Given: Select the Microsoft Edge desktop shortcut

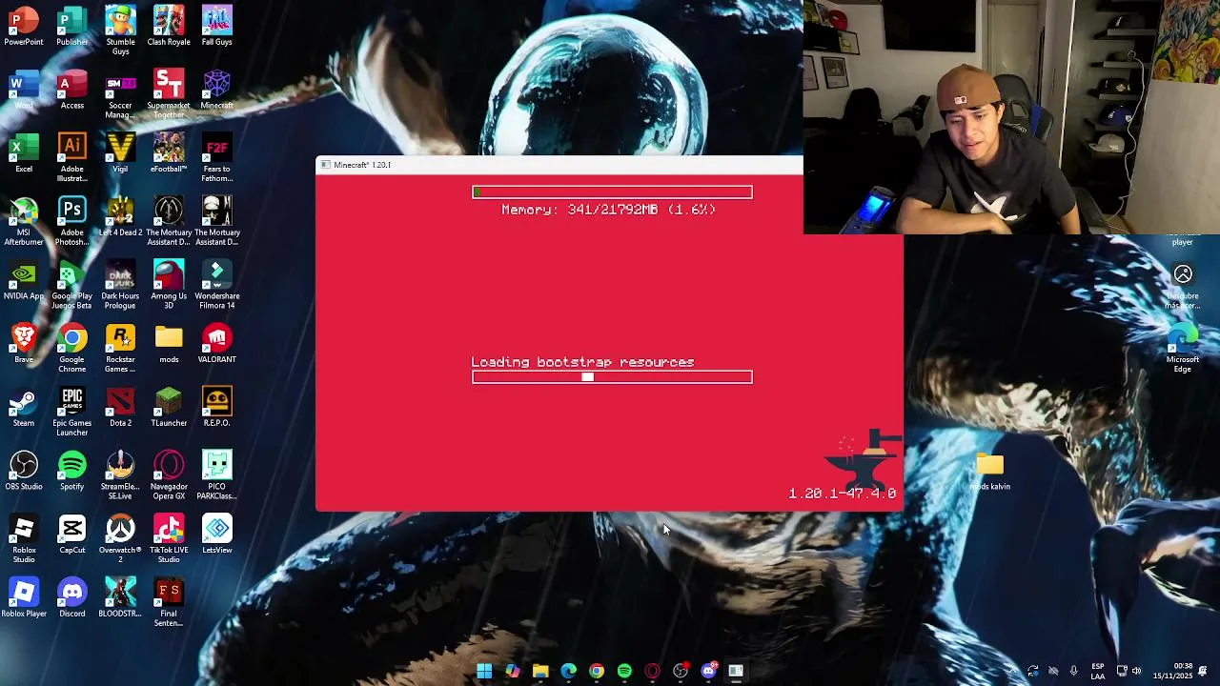Looking at the screenshot, I should click(x=1182, y=348).
